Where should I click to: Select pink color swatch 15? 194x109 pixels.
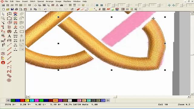tap(79, 101)
